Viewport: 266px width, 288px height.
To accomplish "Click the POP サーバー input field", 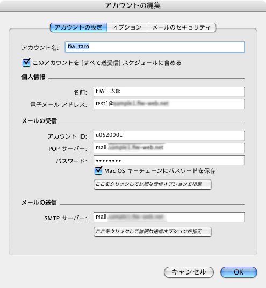I will coord(169,148).
